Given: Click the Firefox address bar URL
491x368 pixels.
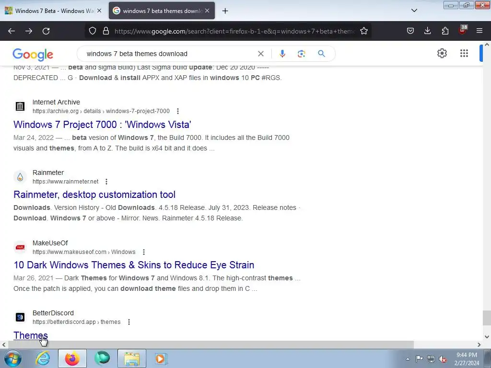Looking at the screenshot, I should (x=234, y=31).
